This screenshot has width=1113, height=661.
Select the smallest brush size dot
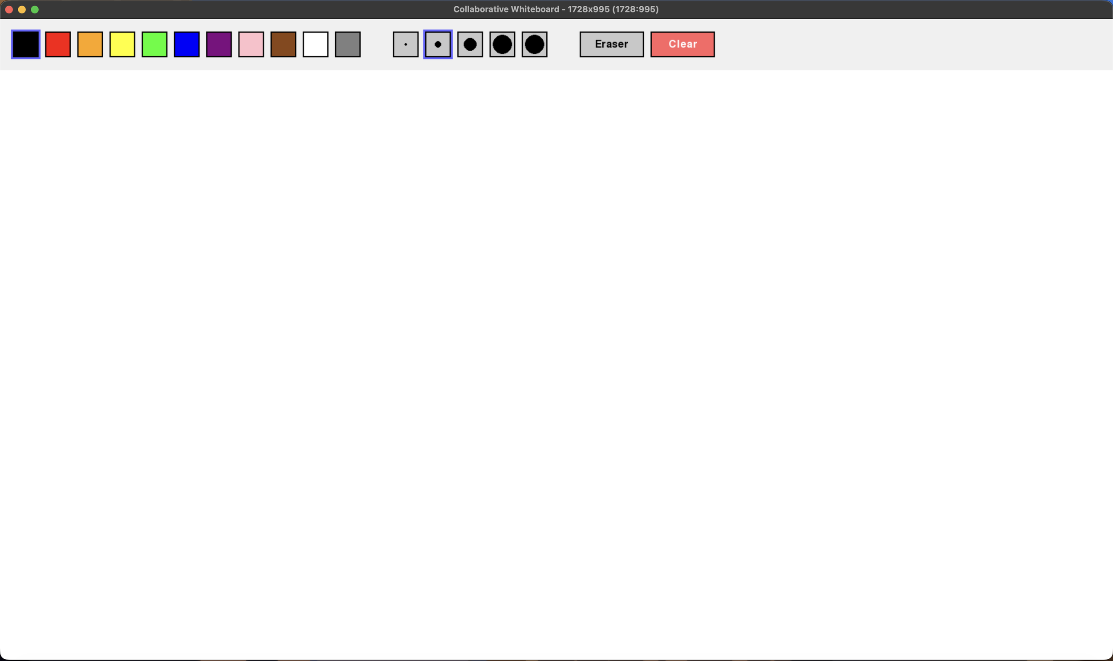pyautogui.click(x=405, y=44)
